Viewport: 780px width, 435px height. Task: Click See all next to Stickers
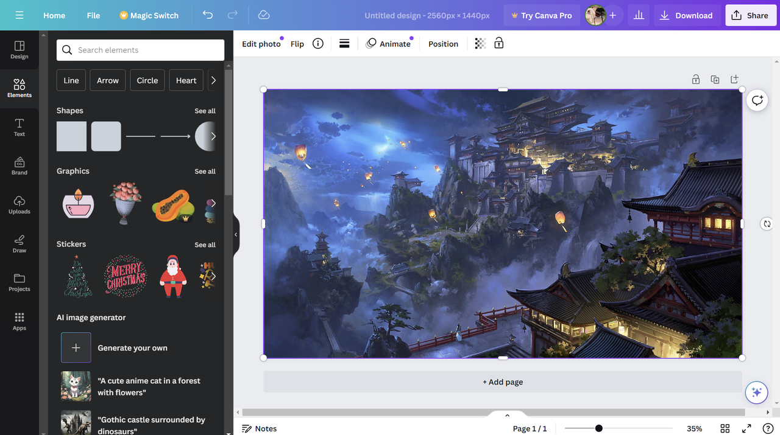pos(205,245)
